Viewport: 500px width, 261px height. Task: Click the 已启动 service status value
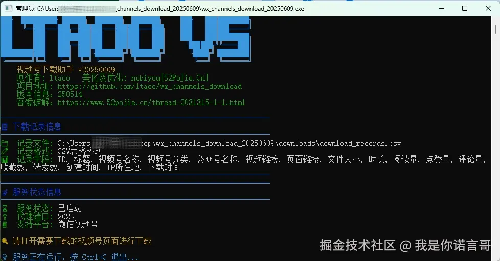70,208
